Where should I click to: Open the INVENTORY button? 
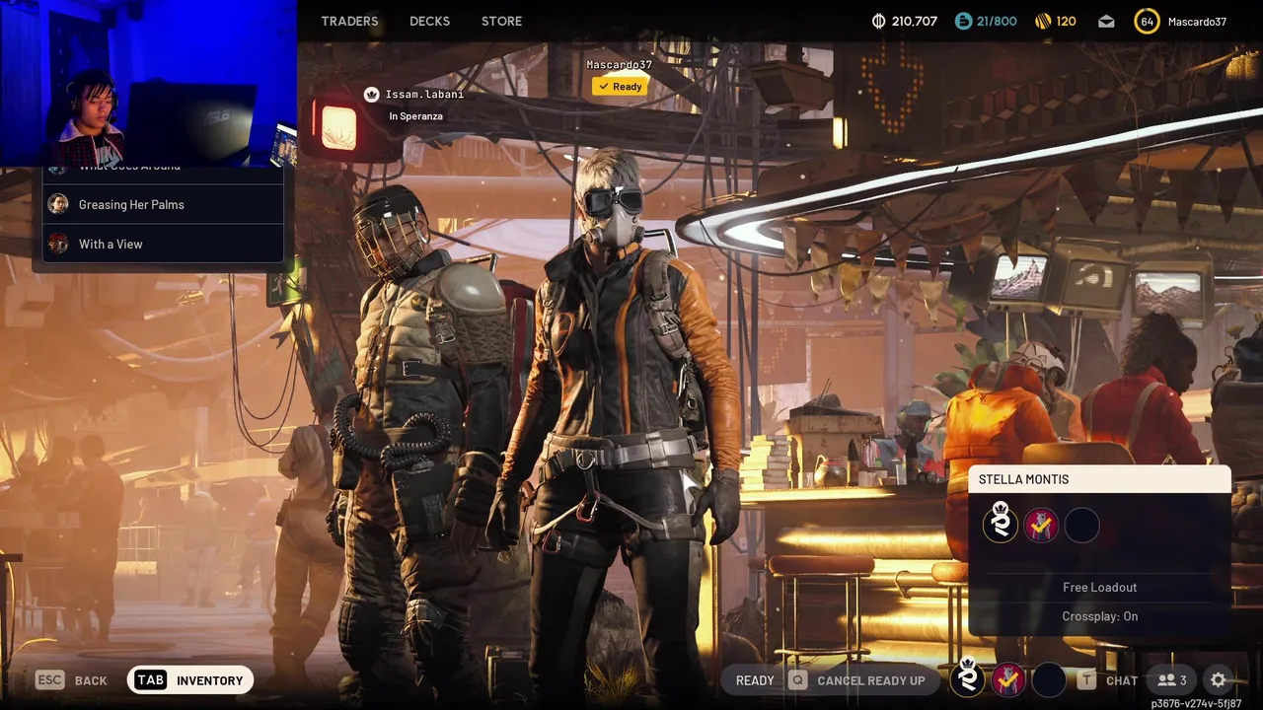[x=190, y=680]
